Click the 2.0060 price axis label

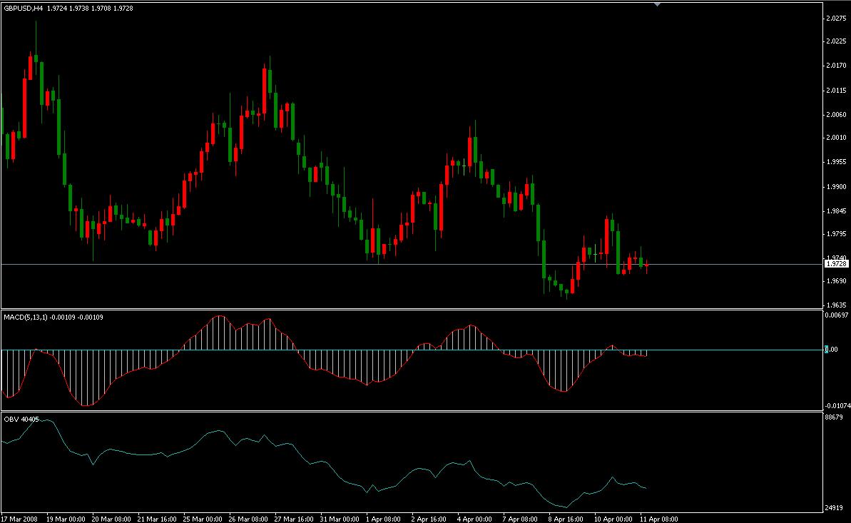[x=836, y=115]
